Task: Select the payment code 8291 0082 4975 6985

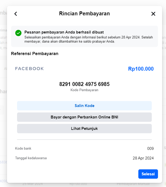Action: pos(85,84)
